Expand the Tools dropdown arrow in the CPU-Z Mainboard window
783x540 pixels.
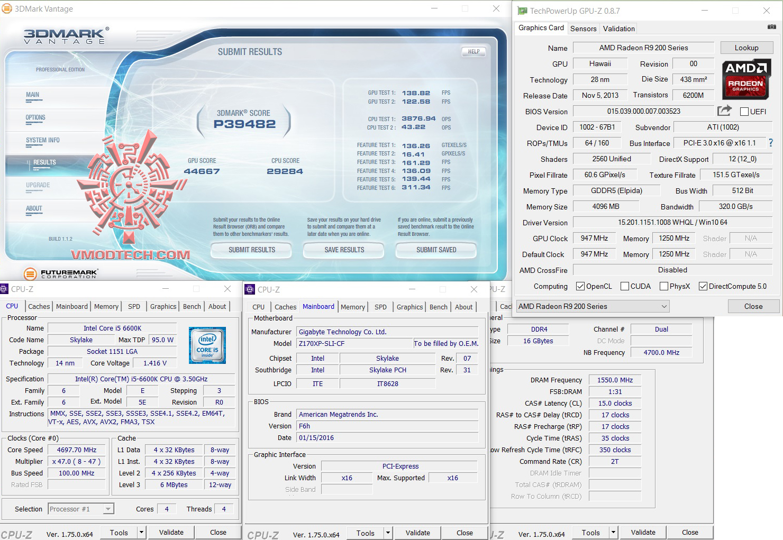point(388,533)
